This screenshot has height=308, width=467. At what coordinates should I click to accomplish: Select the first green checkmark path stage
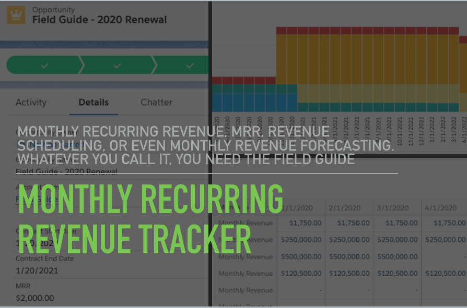44,65
